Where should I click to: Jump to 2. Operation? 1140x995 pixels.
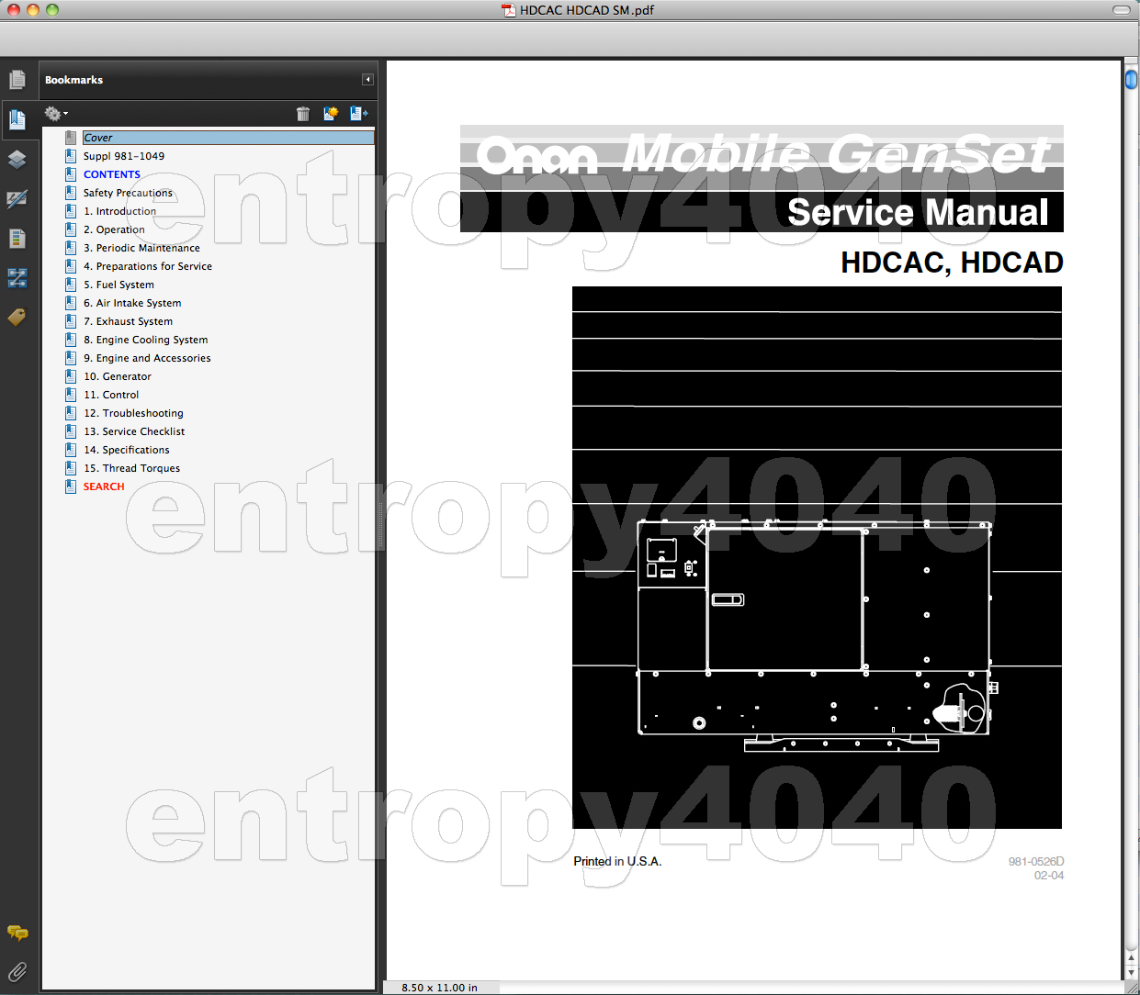(114, 229)
